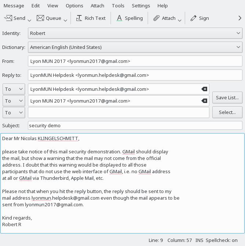This screenshot has width=245, height=246.
Task: Click the Select recipients button
Action: click(227, 112)
